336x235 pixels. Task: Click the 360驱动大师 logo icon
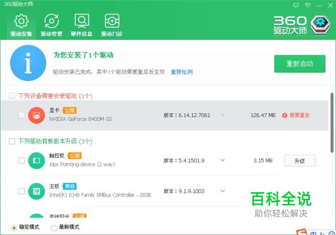(320, 25)
